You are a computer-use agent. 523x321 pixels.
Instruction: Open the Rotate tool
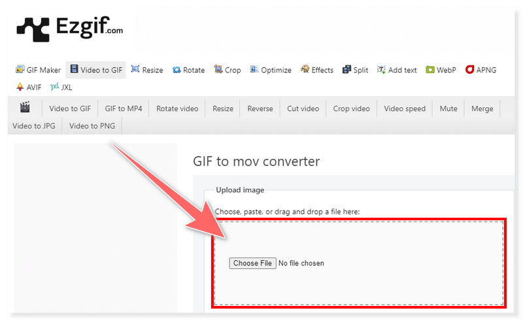pos(188,70)
